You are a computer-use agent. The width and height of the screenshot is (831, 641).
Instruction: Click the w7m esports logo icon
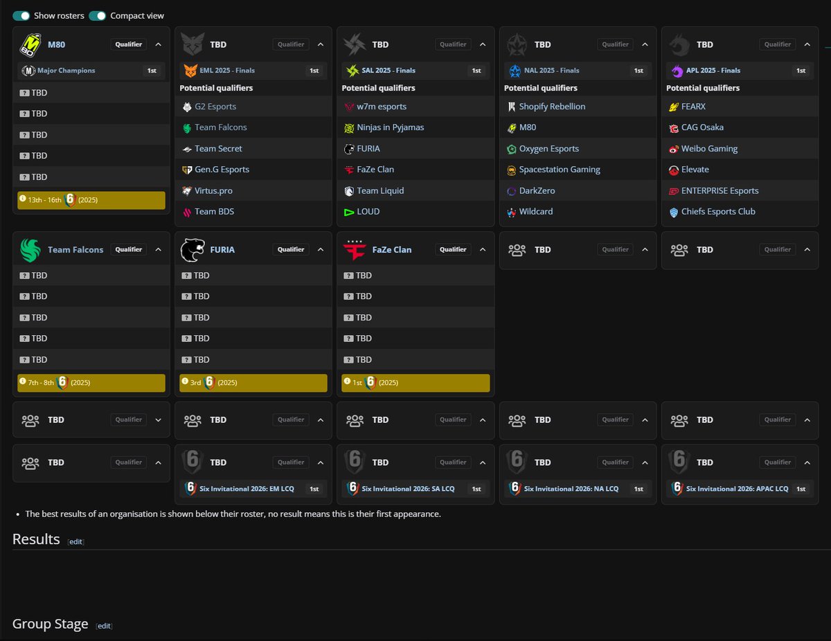349,107
